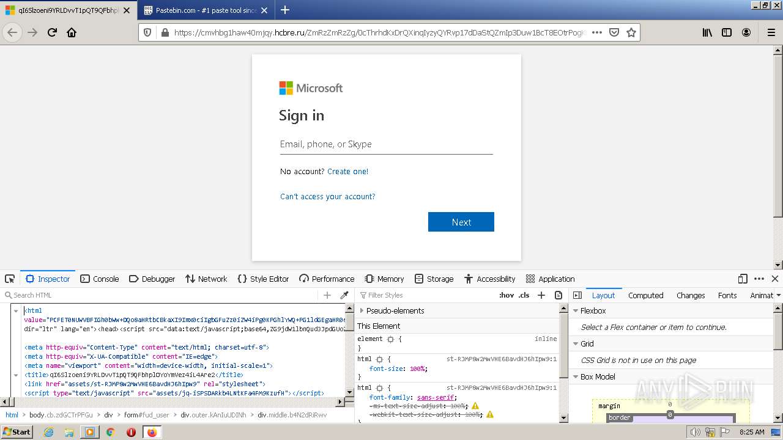This screenshot has width=783, height=440.
Task: Collapse the Grid section
Action: tap(576, 344)
